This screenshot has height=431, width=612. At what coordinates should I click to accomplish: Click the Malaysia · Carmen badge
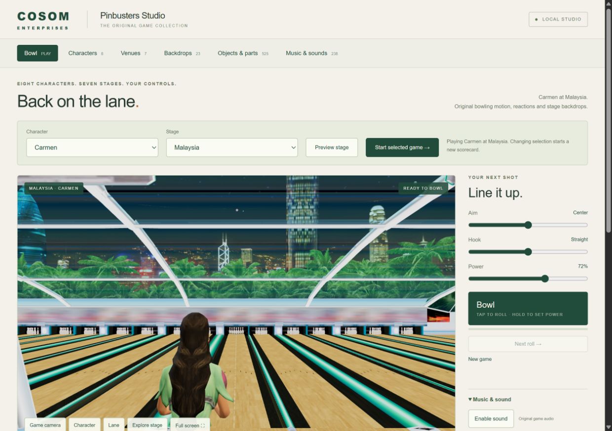point(54,188)
